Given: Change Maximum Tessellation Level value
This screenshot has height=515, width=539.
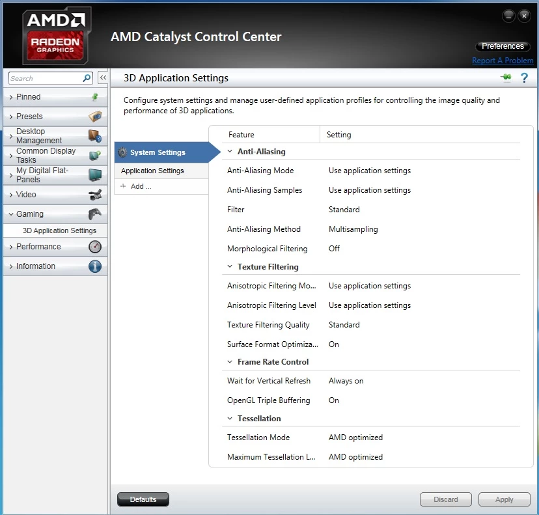Looking at the screenshot, I should click(355, 457).
